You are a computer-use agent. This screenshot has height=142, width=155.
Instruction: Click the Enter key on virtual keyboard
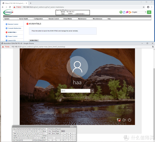click(x=45, y=136)
